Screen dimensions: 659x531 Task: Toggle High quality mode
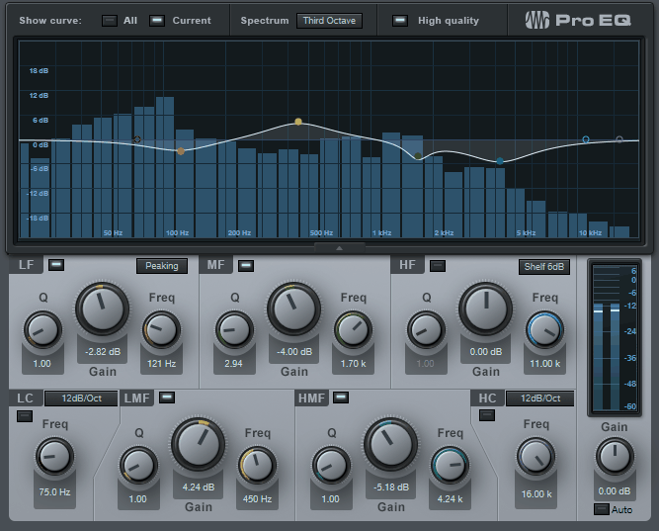[x=400, y=21]
